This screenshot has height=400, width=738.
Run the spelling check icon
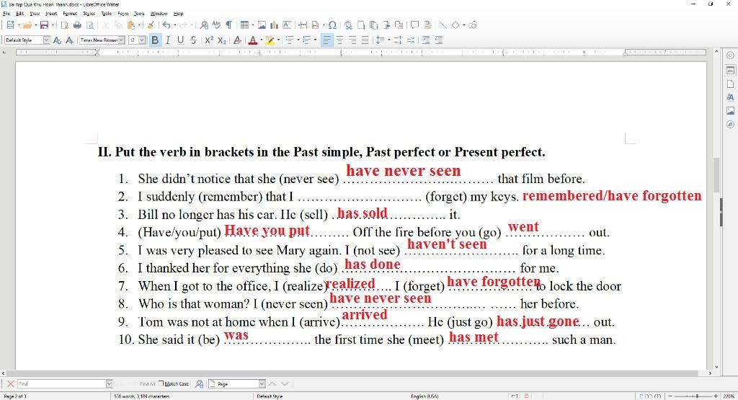coord(216,25)
